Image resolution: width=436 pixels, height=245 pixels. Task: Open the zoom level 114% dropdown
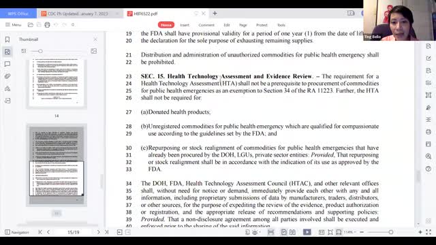click(349, 232)
